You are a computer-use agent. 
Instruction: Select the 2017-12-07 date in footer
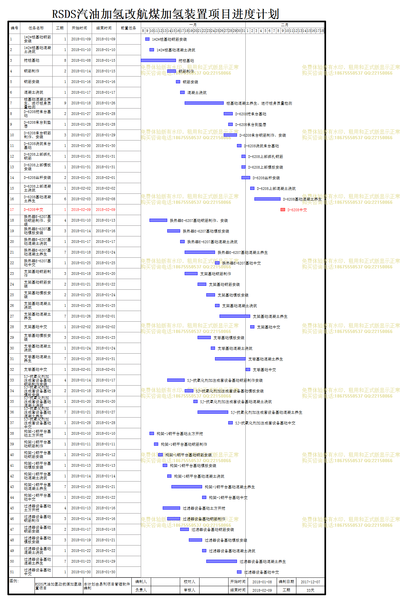(311, 582)
